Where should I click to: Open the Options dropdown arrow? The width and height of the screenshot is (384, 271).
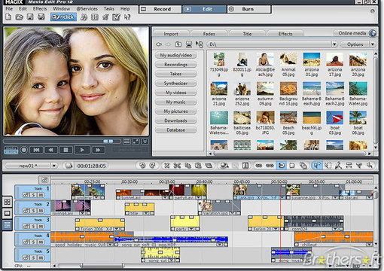(373, 44)
